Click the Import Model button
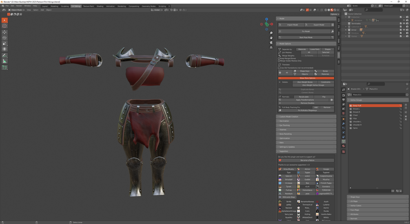Screen dimensions: 410x224 tap(290, 25)
